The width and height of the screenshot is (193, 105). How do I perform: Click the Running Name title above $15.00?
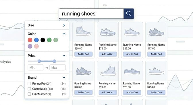(156, 84)
